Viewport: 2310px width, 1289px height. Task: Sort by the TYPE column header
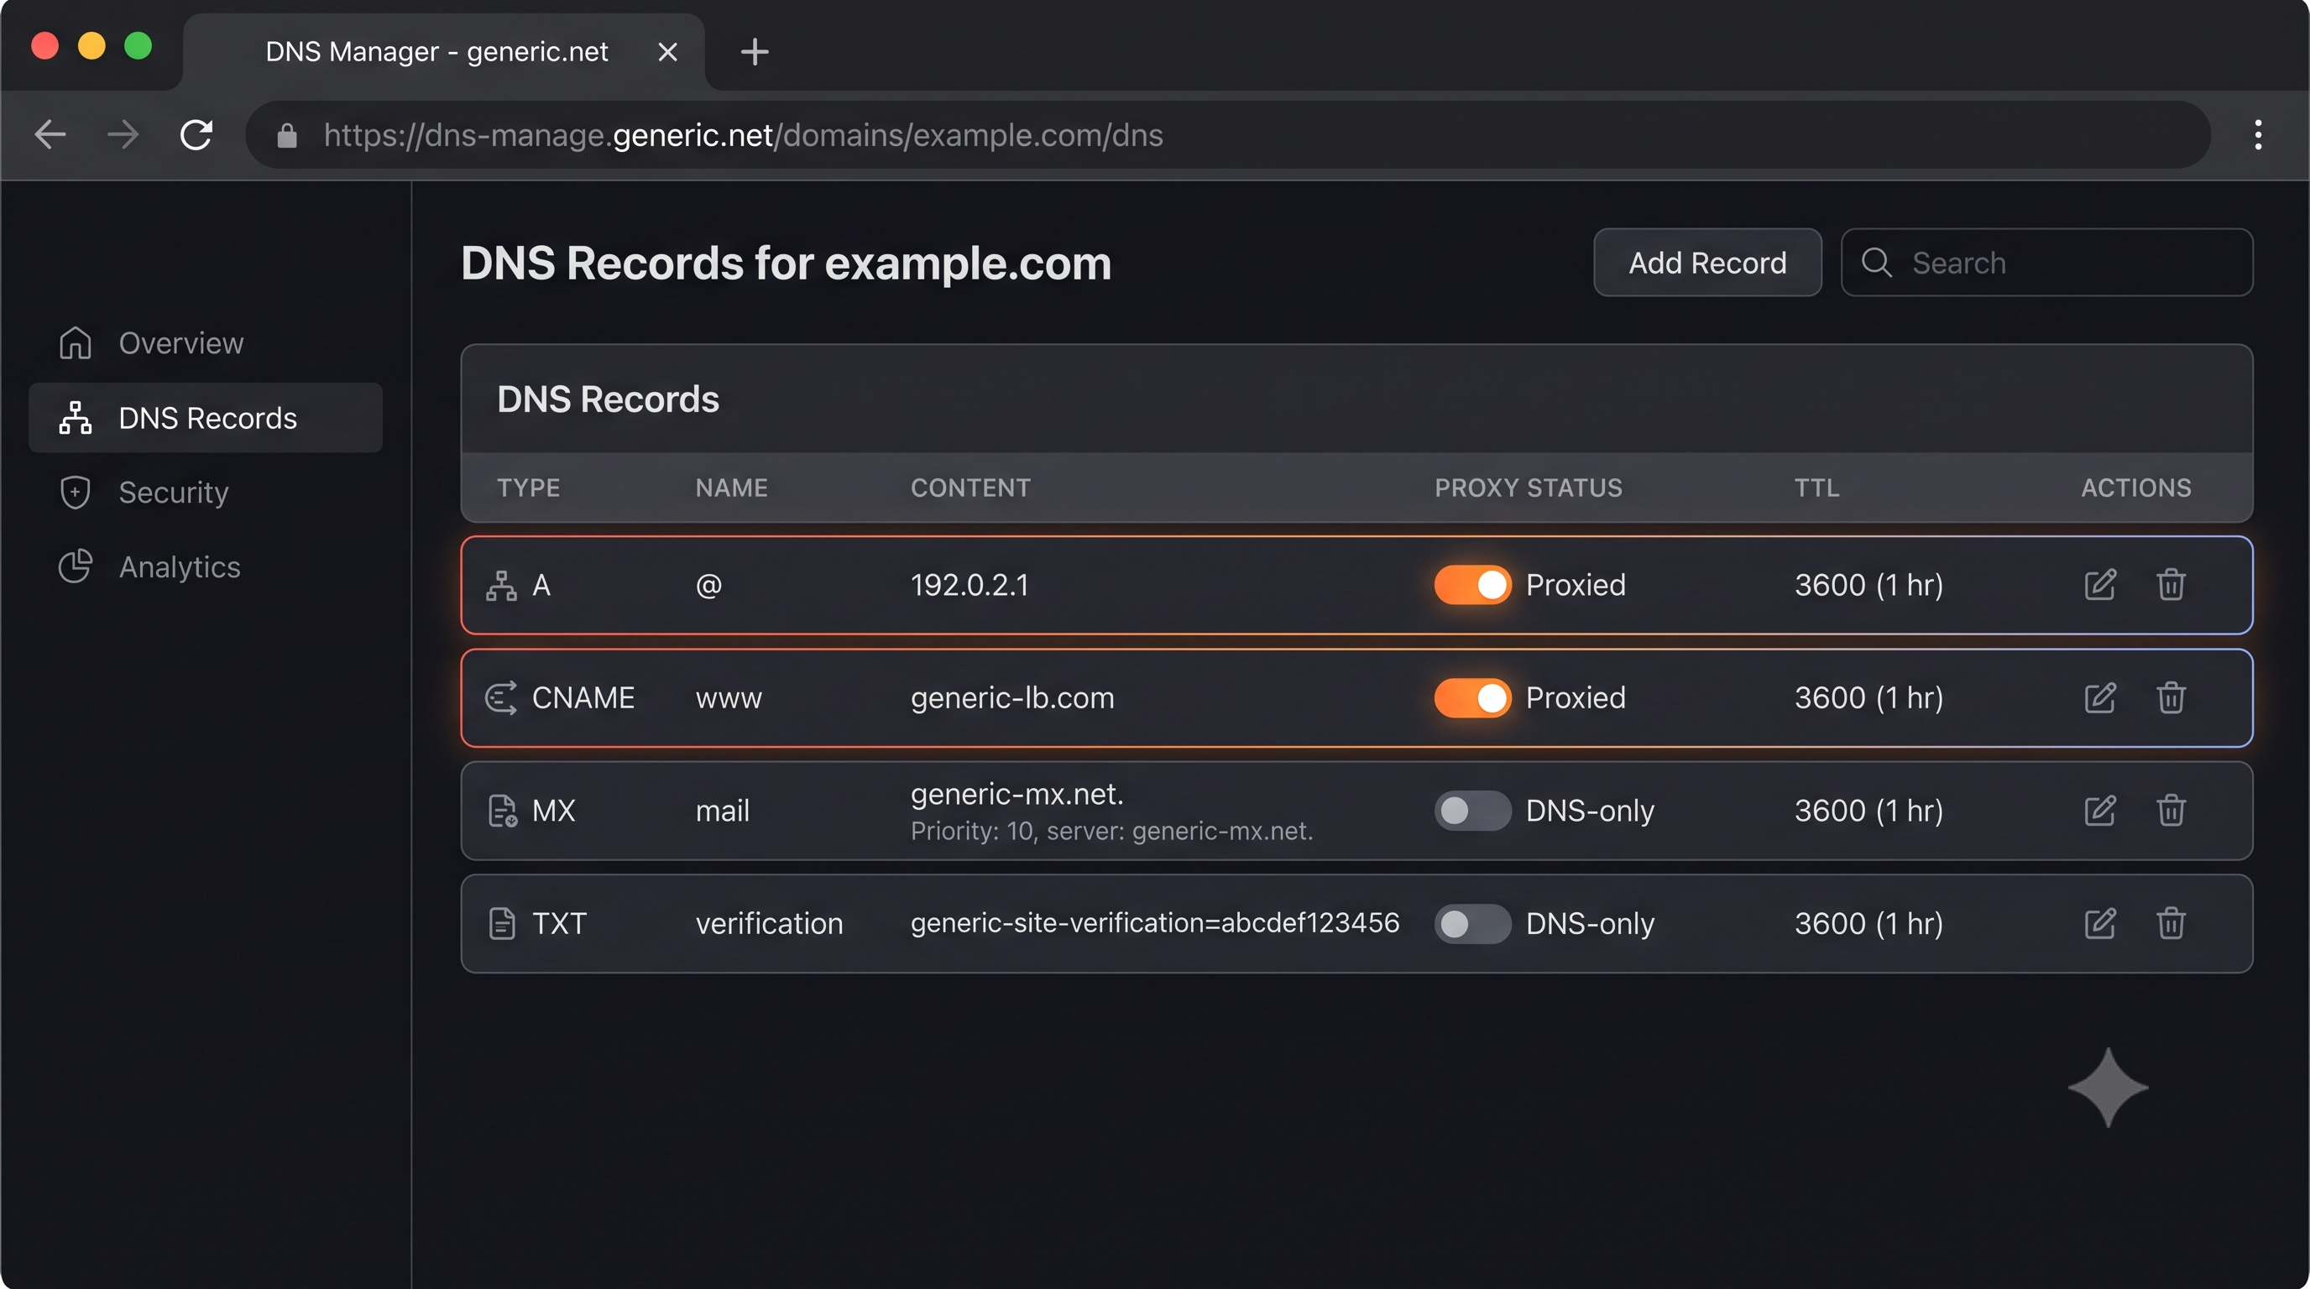point(528,488)
